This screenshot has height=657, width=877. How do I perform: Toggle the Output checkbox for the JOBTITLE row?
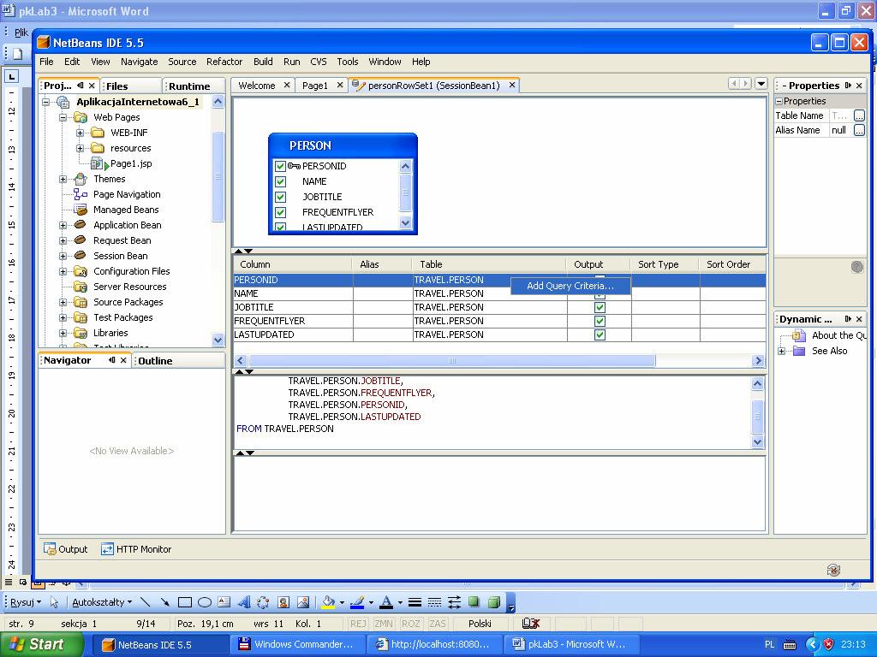coord(600,307)
